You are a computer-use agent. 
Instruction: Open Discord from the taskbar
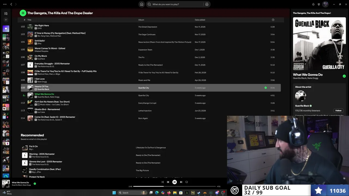[217, 193]
